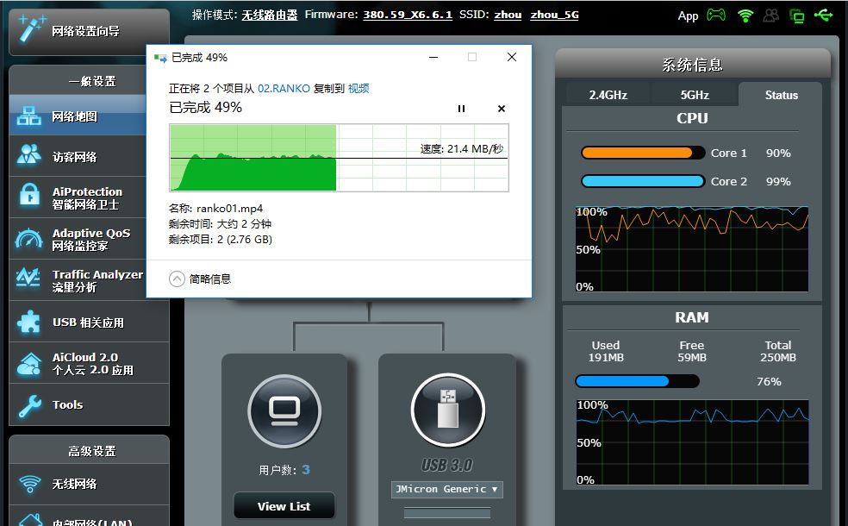Open Adaptive QoS menu item
The width and height of the screenshot is (848, 526).
tap(78, 239)
